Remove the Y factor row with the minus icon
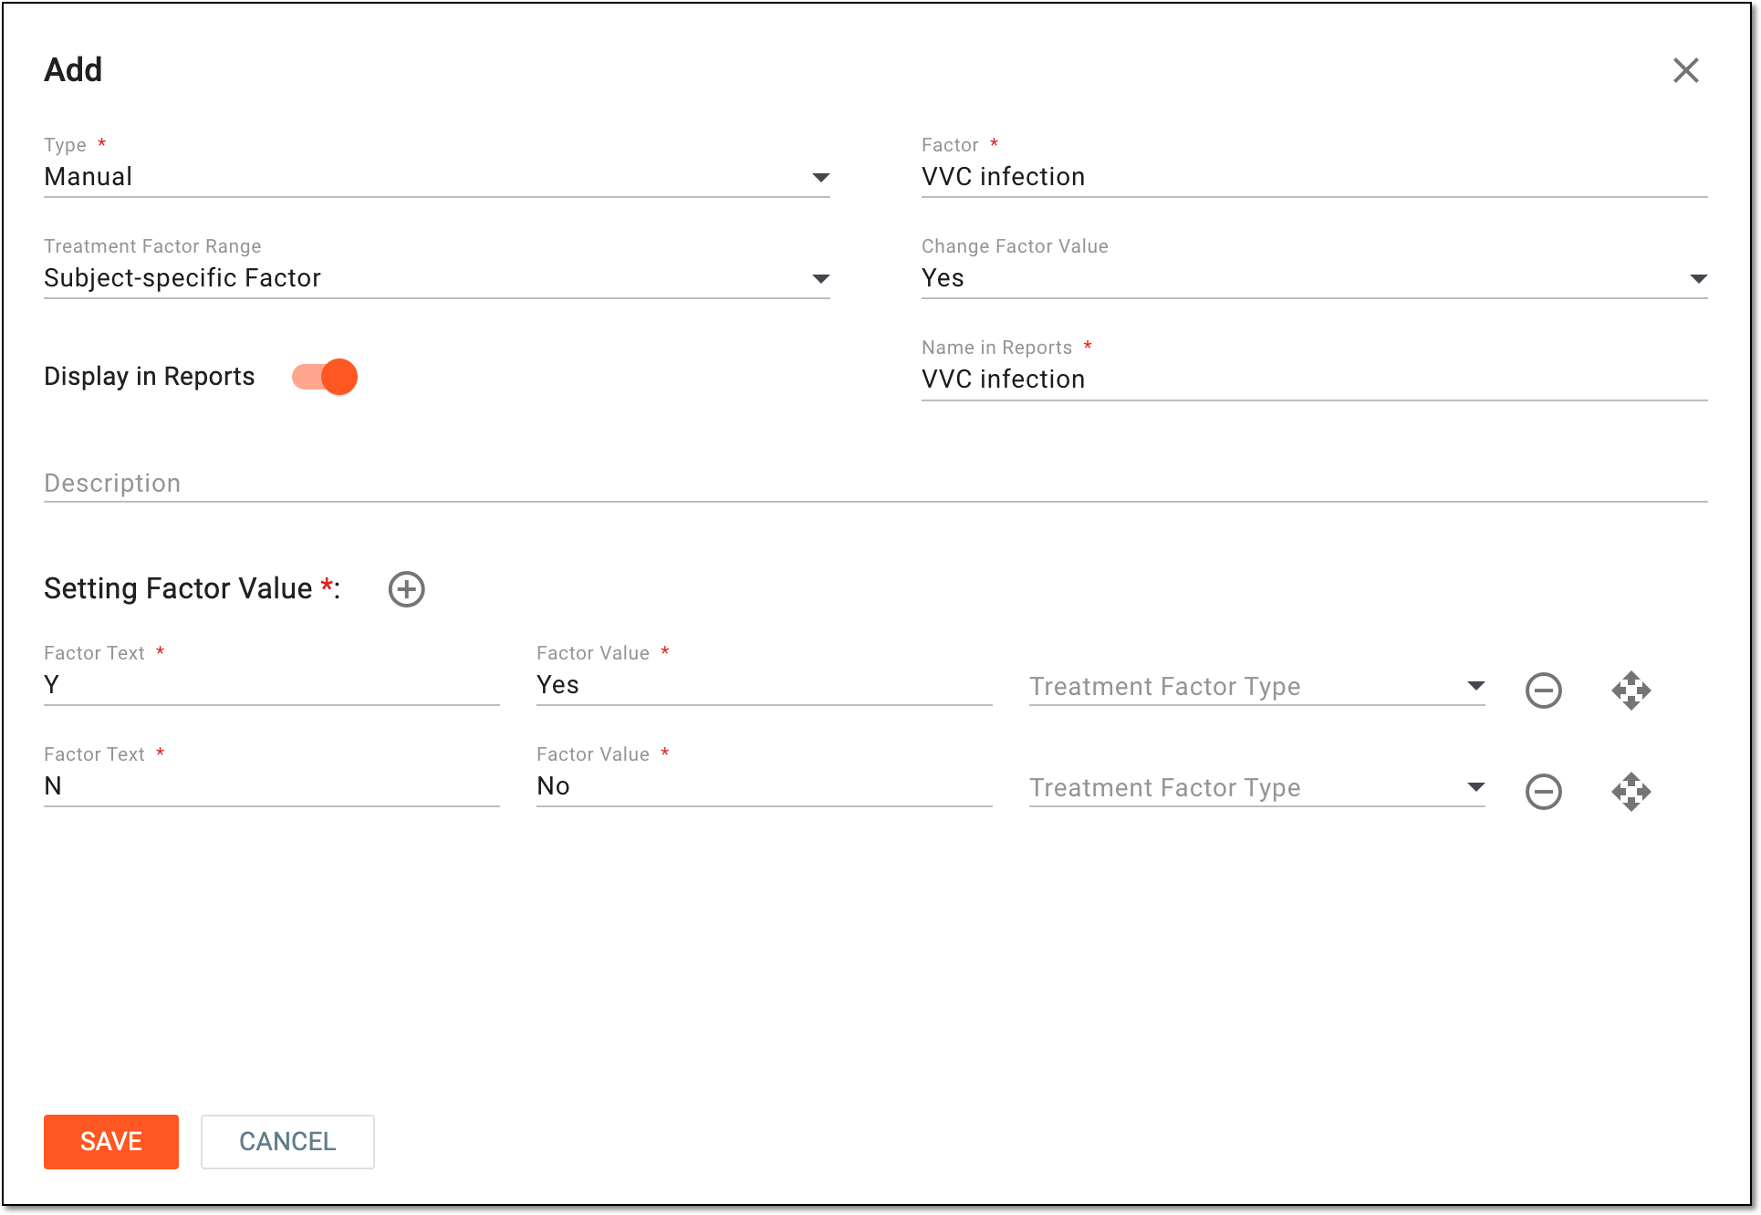 pyautogui.click(x=1544, y=691)
